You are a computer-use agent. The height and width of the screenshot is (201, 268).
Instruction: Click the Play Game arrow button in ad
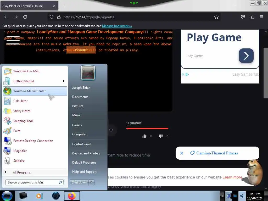(246, 56)
